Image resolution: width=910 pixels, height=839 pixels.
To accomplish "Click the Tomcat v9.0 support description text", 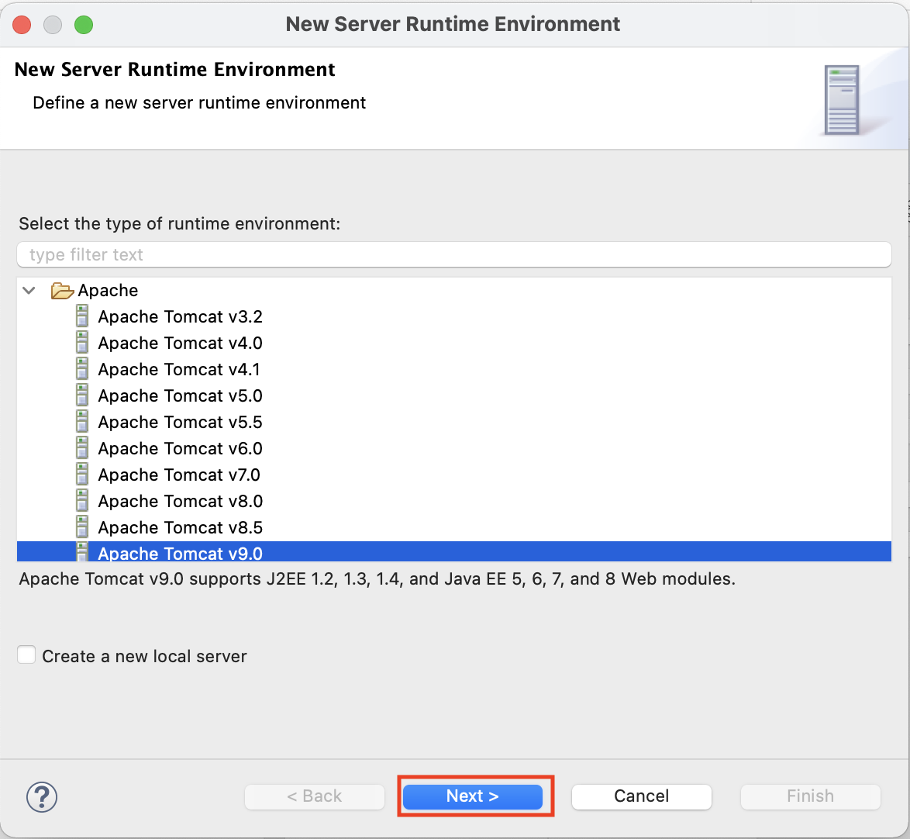I will click(377, 579).
